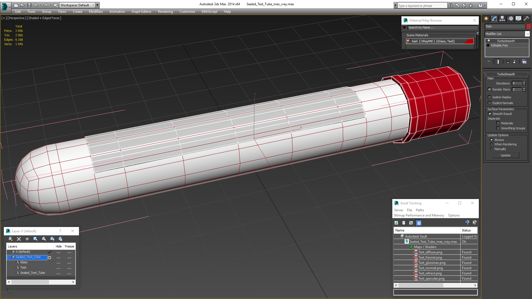Collapse TurboSmooth rollout header
This screenshot has height=299, width=532.
coord(506,74)
